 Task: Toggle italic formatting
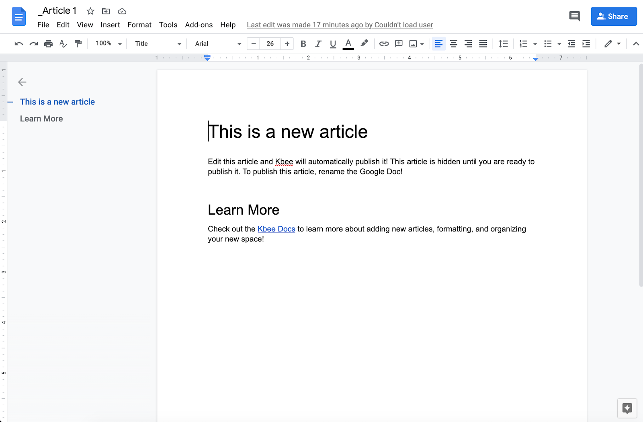[x=318, y=44]
